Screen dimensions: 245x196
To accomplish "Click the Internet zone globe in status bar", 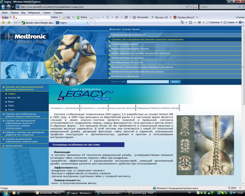I will coord(154,188).
